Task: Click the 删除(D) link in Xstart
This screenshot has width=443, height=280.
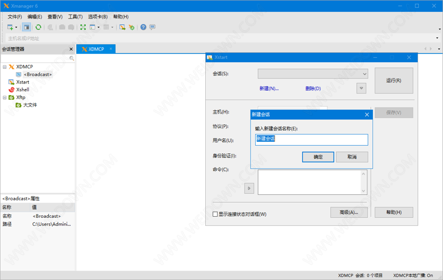Action: (x=313, y=88)
